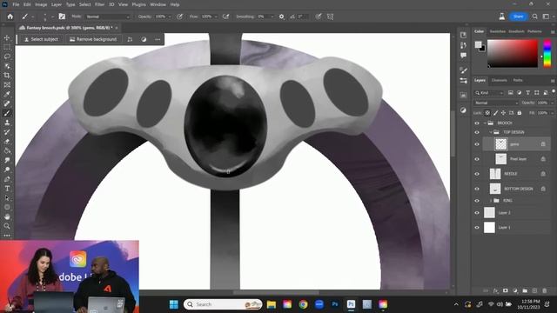Image resolution: width=557 pixels, height=313 pixels.
Task: Select the Eyedropper tool
Action: 7,95
